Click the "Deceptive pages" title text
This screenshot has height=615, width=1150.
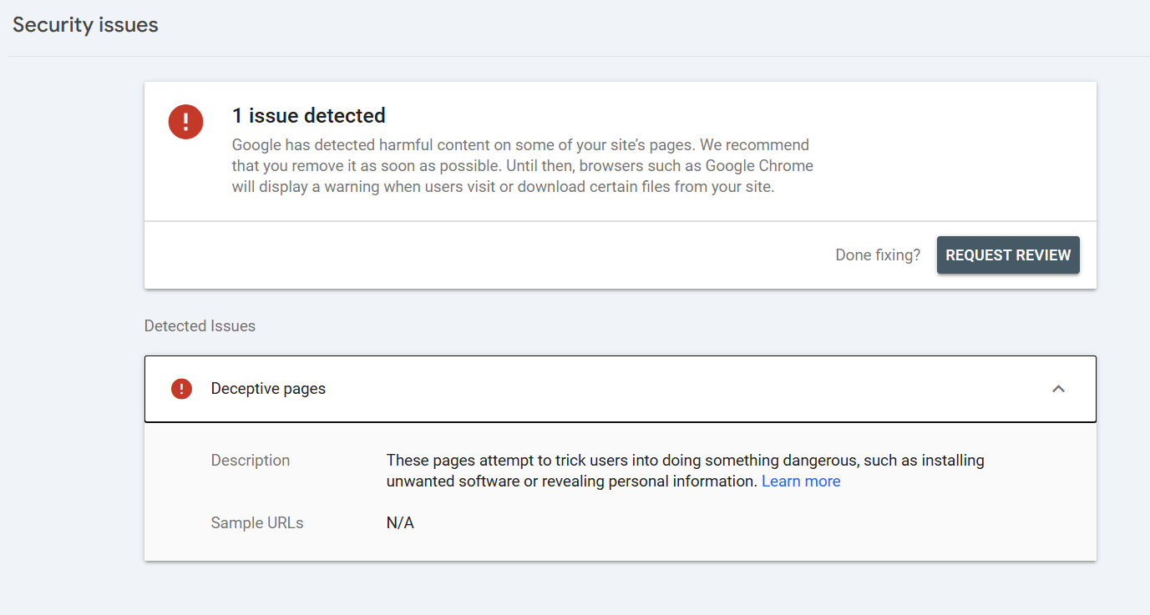click(268, 389)
